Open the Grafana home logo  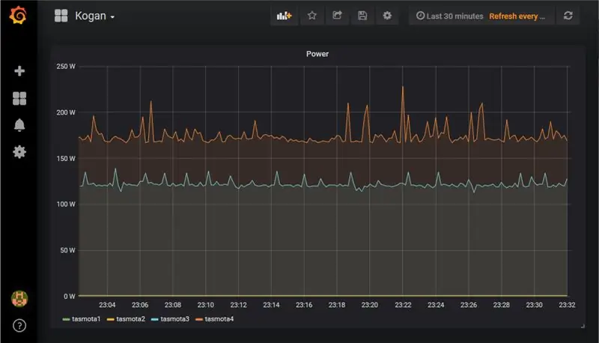(x=18, y=15)
